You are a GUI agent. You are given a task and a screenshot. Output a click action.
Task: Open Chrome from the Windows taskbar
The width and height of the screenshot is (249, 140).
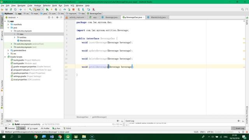click(x=36, y=136)
